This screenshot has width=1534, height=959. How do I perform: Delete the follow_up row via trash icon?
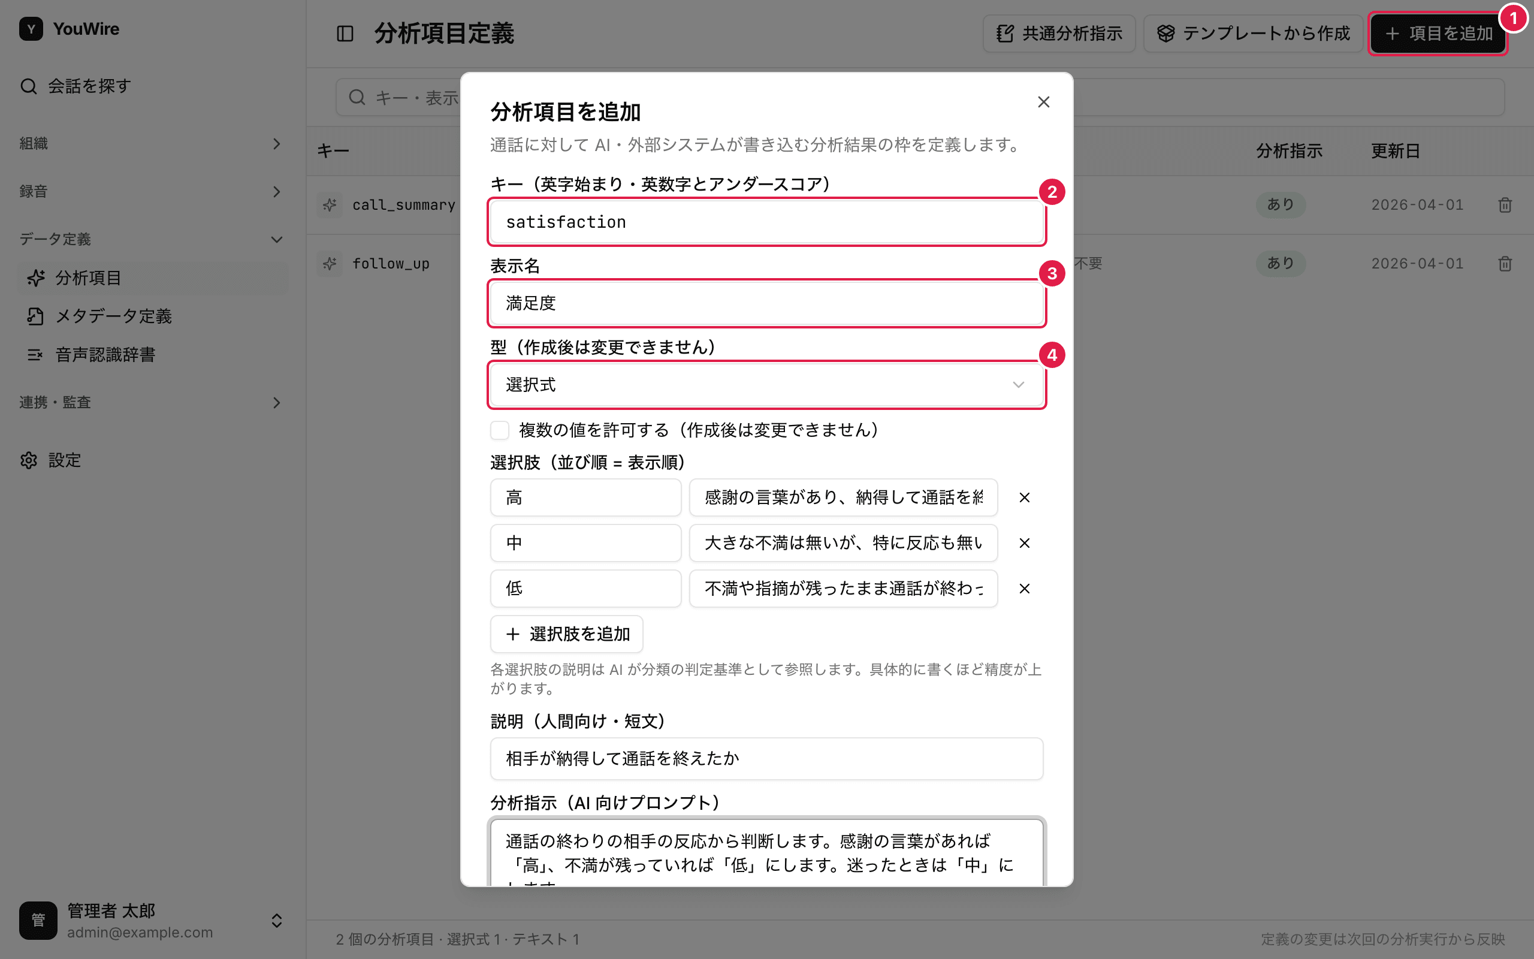[x=1505, y=263]
